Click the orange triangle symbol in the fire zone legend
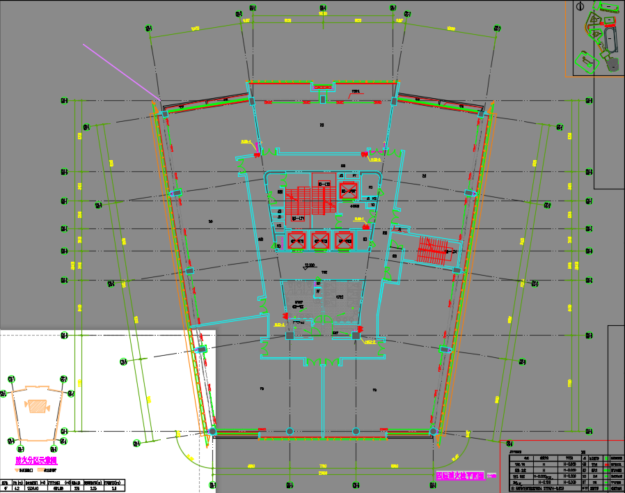Image resolution: width=625 pixels, height=493 pixels. point(17,470)
